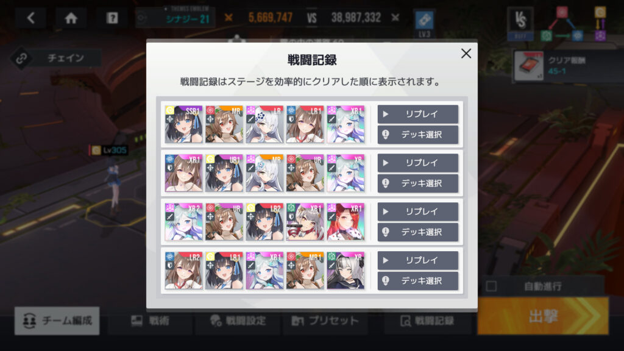Click the 戦闘設定 gear icon

[216, 321]
